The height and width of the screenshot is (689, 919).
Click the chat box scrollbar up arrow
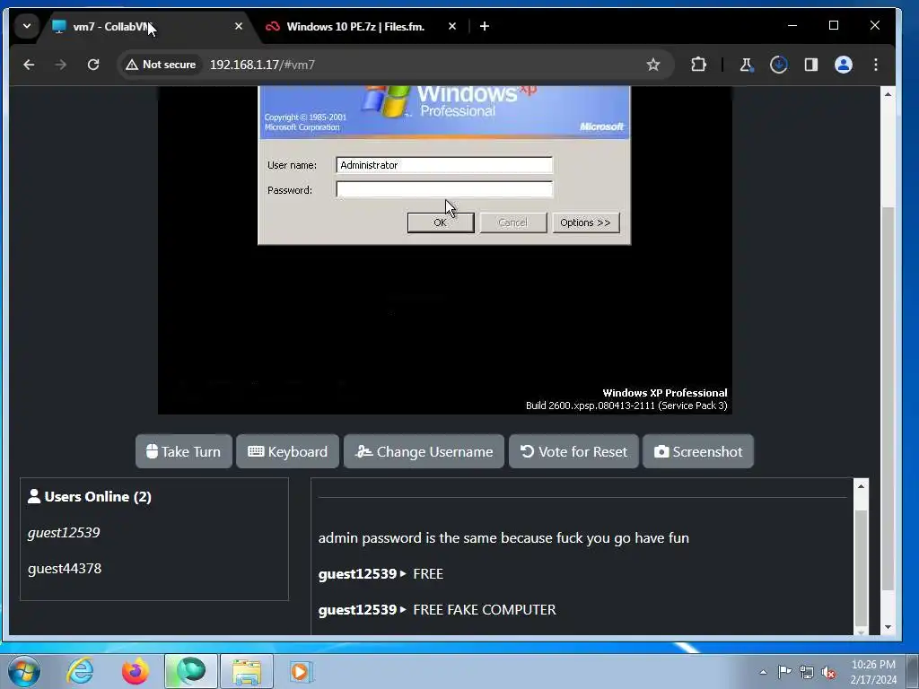point(861,486)
